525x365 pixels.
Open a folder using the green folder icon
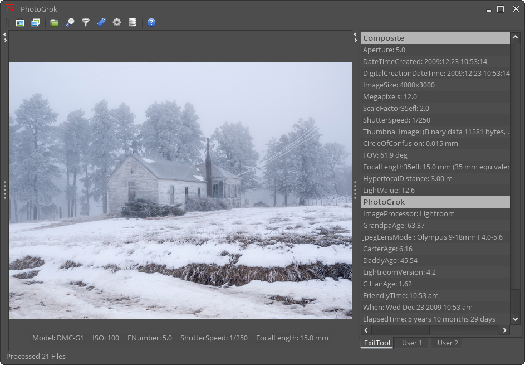point(55,22)
